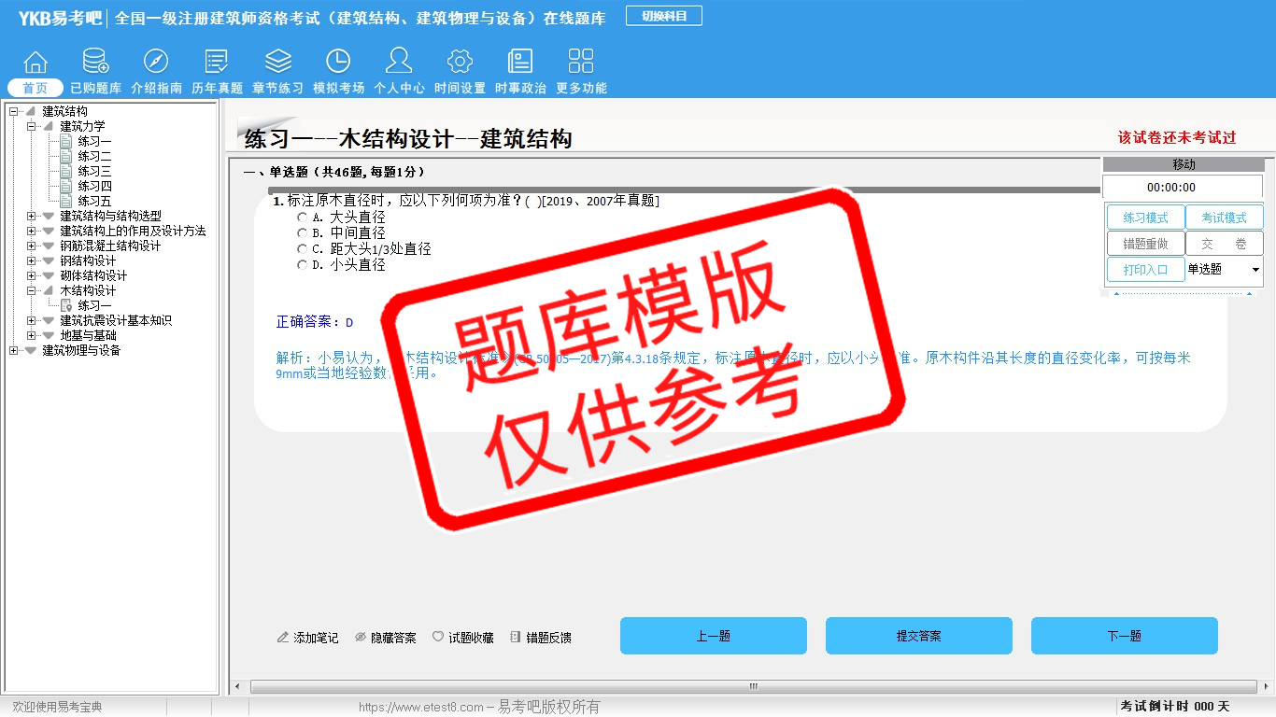Click the 练习一 icon under 木结构设计
This screenshot has height=717, width=1276.
[x=66, y=305]
